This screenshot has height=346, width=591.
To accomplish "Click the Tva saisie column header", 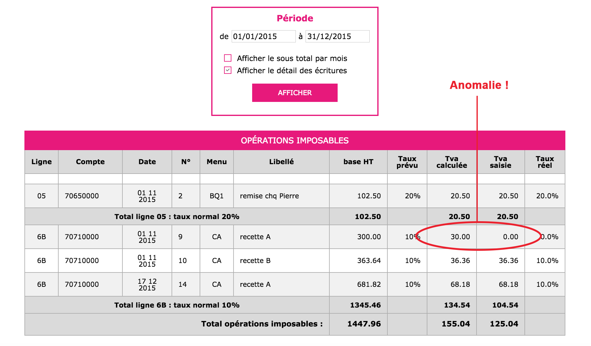I will (501, 162).
